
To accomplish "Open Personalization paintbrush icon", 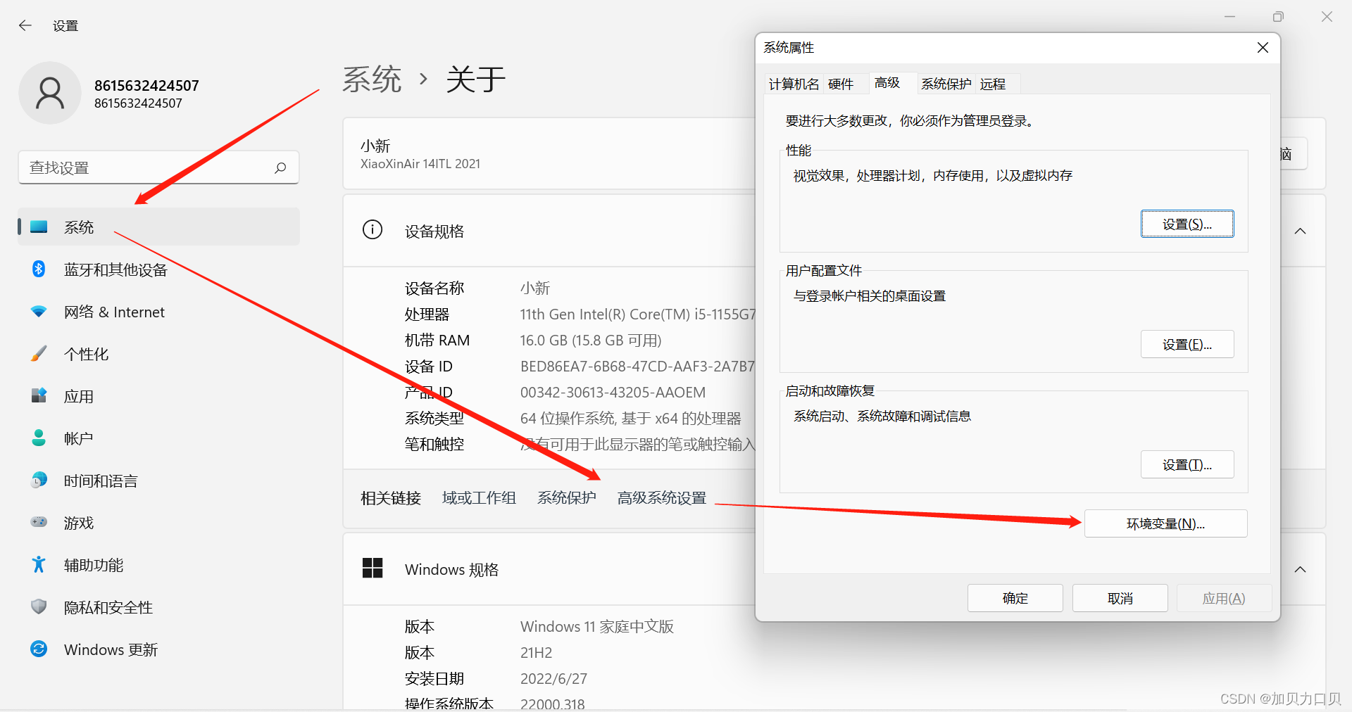I will [x=39, y=353].
